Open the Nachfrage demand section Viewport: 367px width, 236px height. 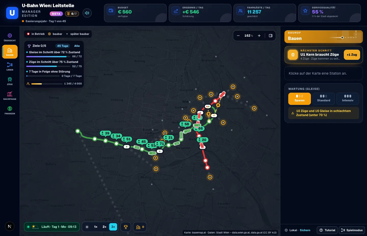[x=10, y=96]
